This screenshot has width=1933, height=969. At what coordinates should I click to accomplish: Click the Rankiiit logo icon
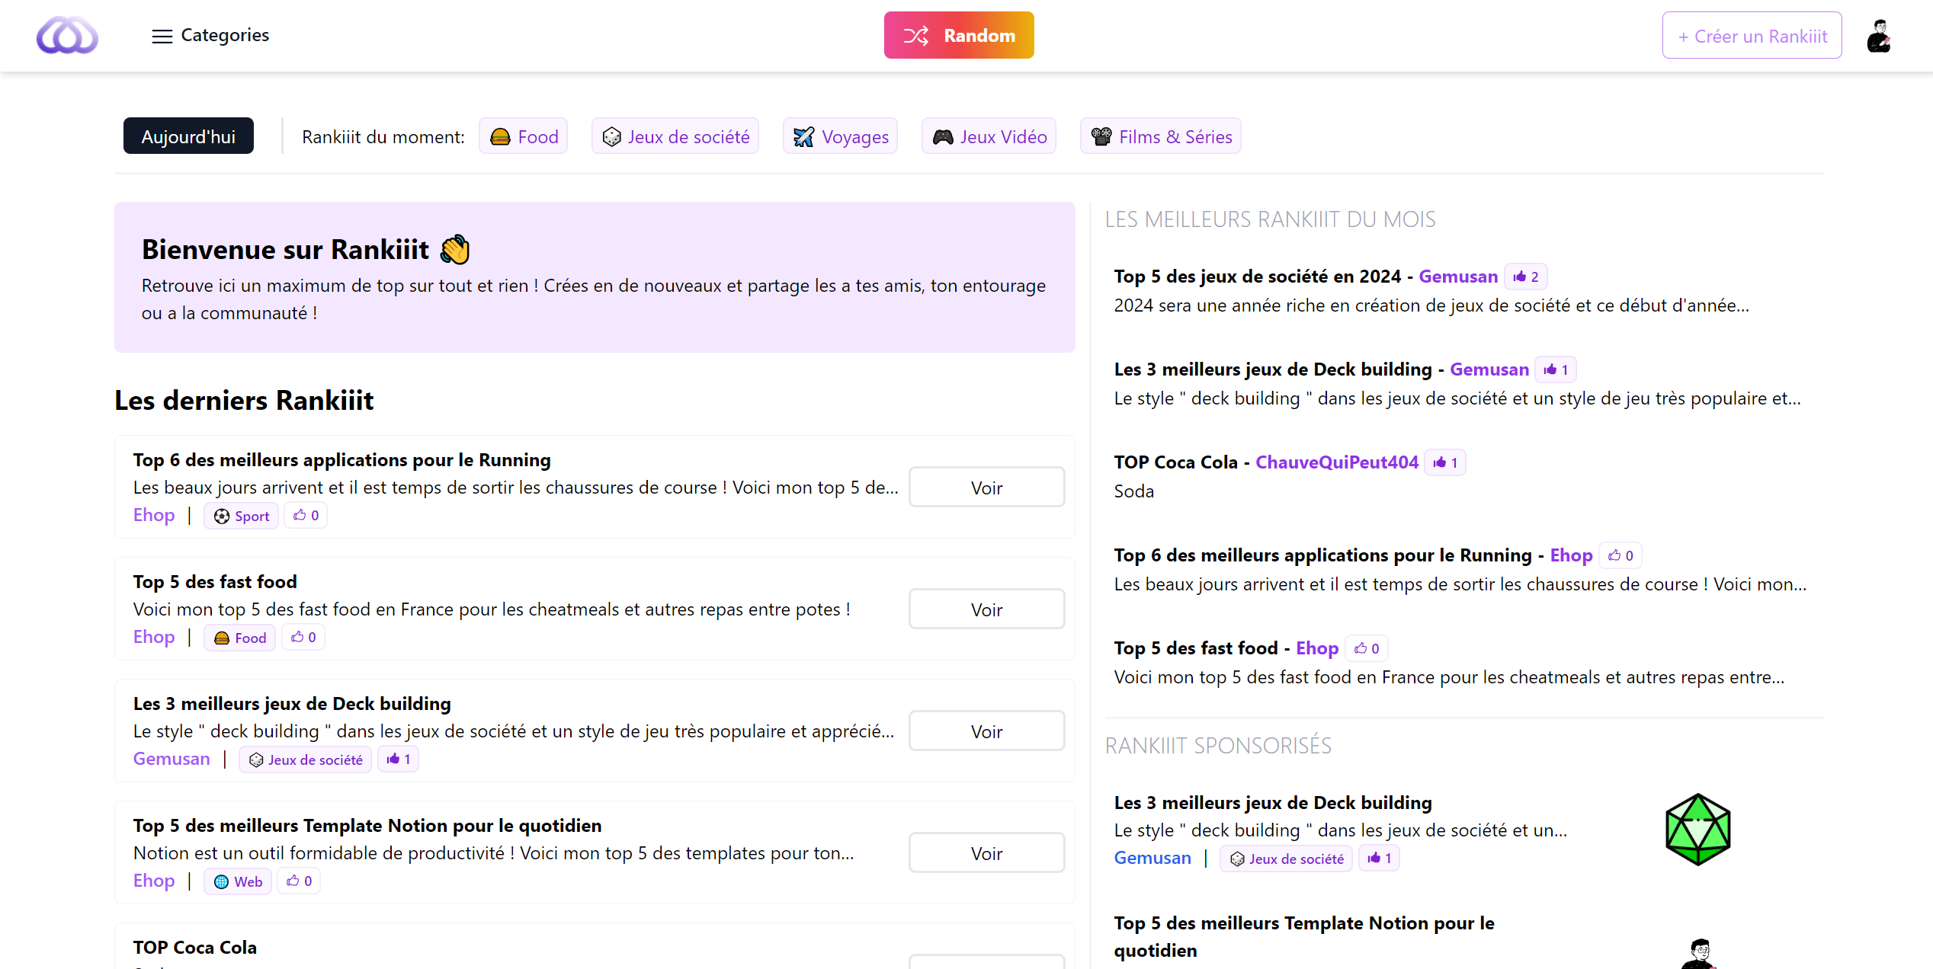click(x=67, y=36)
